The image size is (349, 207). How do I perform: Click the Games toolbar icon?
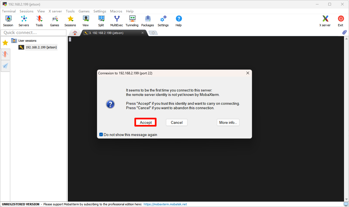pos(54,21)
